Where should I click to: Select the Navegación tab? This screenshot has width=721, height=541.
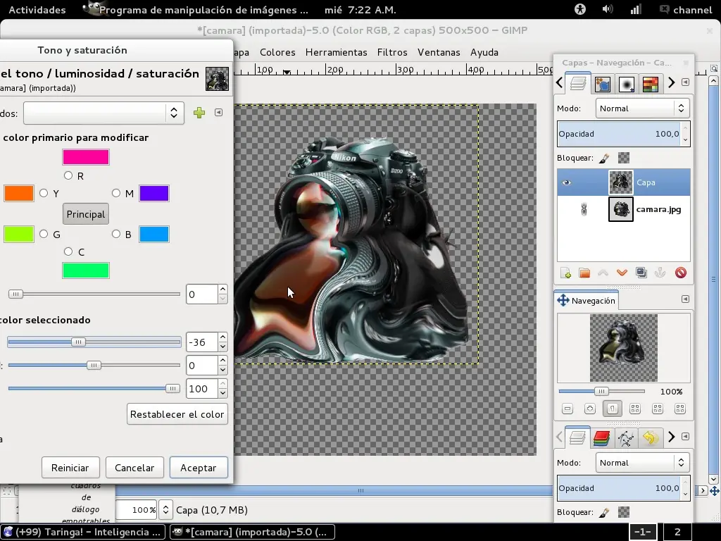coord(587,301)
